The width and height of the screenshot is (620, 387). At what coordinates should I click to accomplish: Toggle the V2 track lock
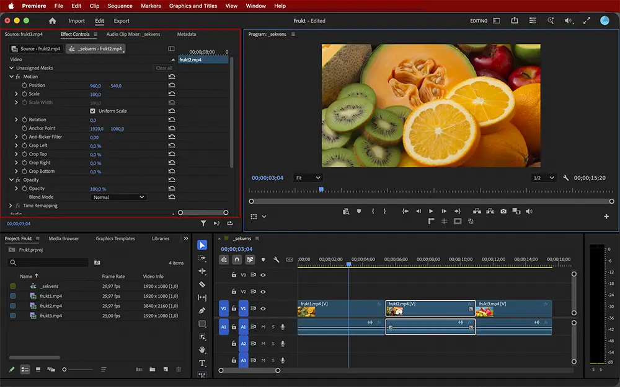(234, 292)
